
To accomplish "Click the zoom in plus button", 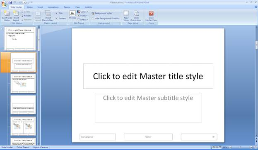I will pos(251,148).
